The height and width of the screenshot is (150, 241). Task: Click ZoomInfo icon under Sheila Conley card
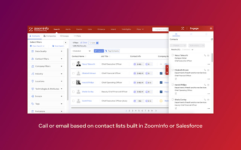(176, 108)
